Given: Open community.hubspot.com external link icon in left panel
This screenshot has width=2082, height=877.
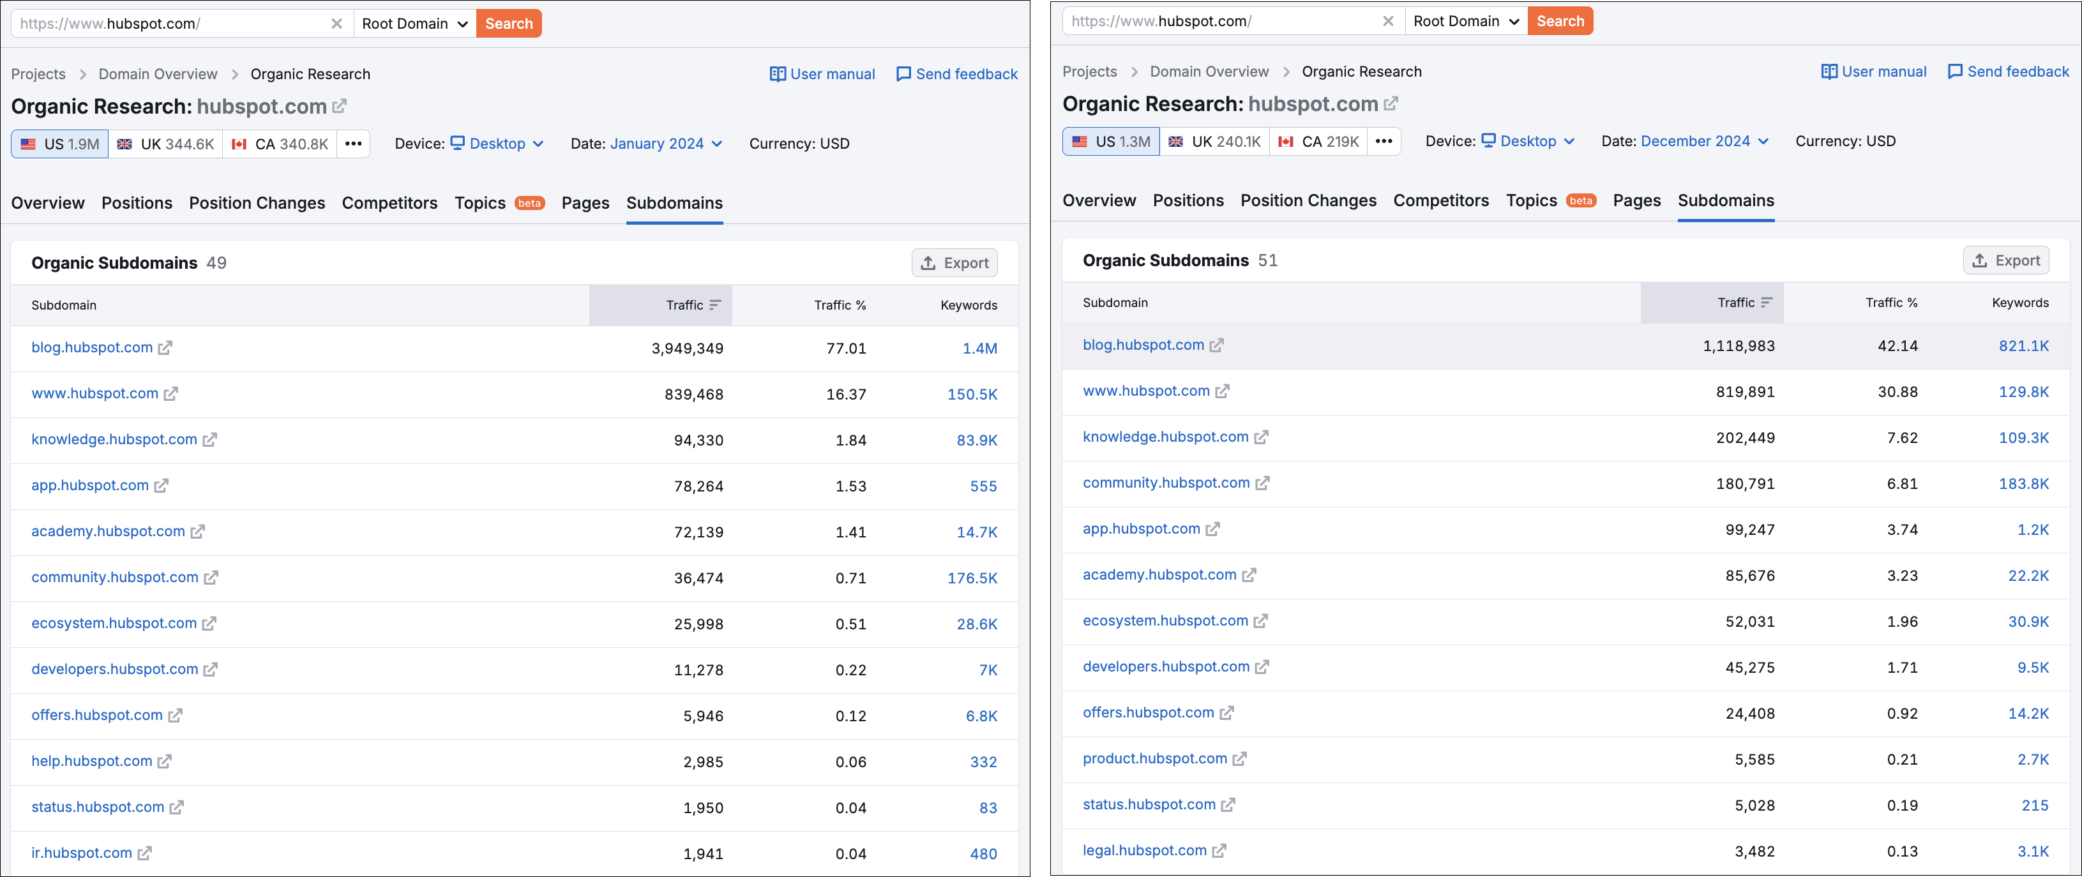Looking at the screenshot, I should tap(211, 578).
